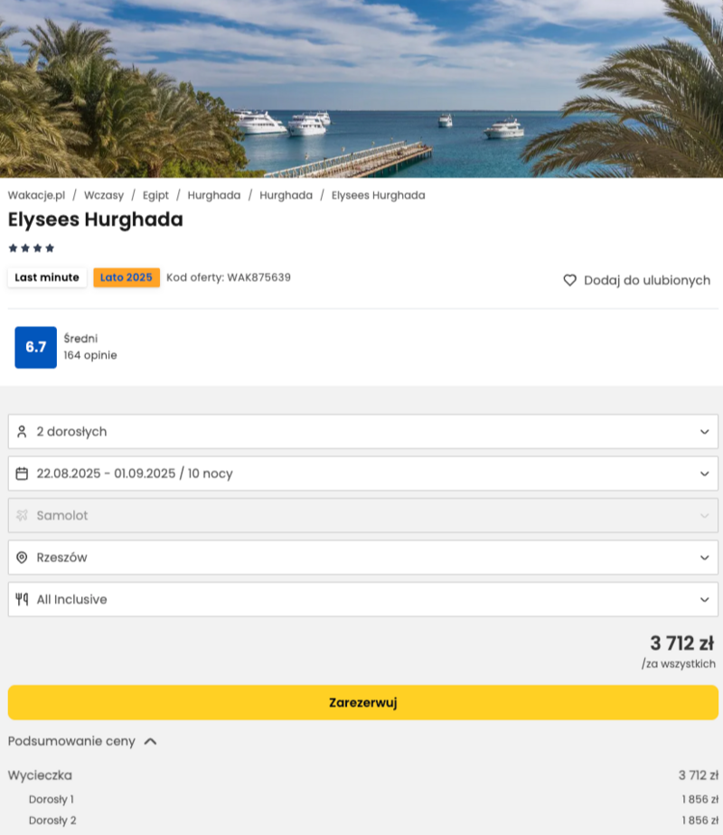Viewport: 723px width, 835px height.
Task: Click the person icon in travelers field
Action: pyautogui.click(x=23, y=432)
